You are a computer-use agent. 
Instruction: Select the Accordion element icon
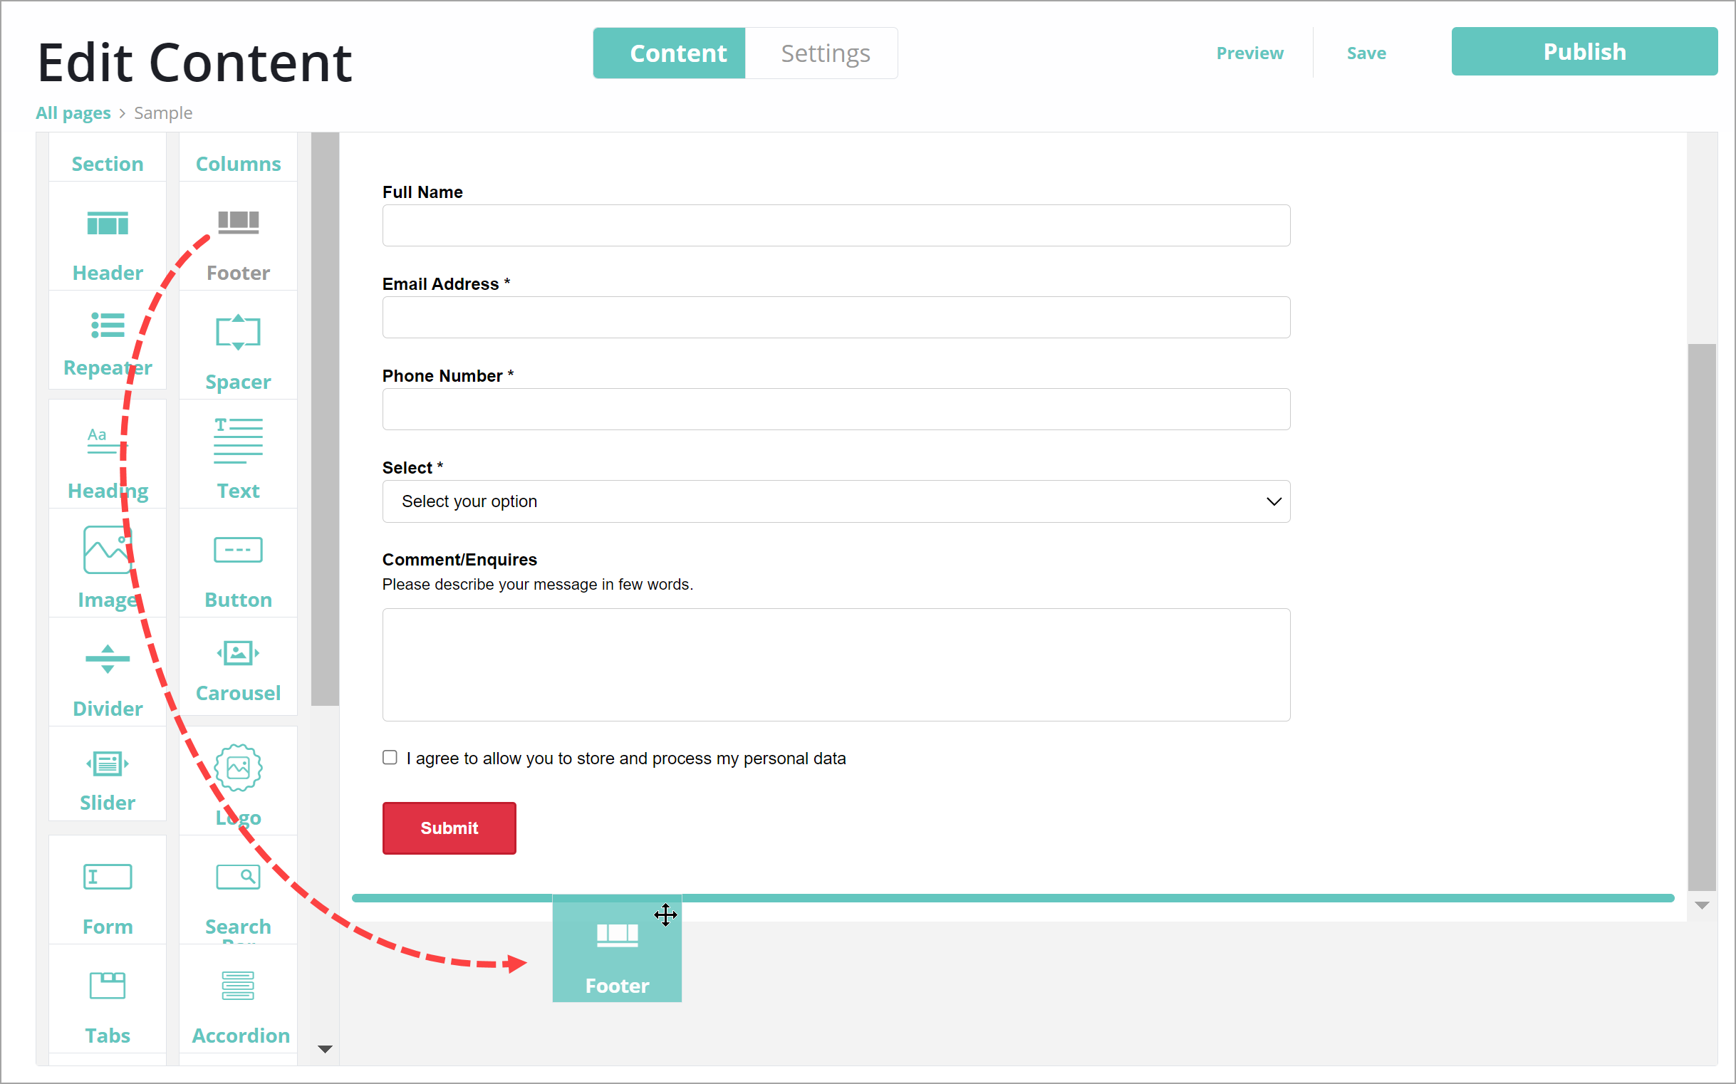point(238,986)
